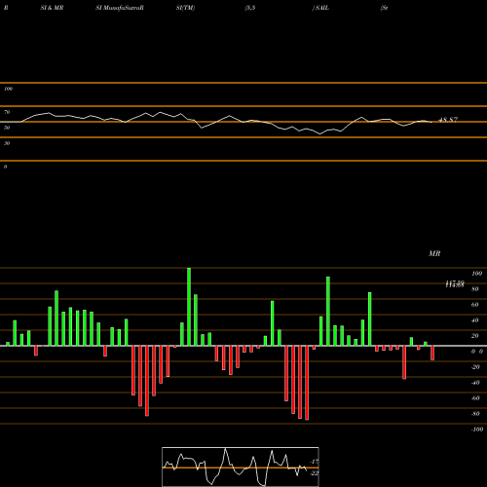Select the overlapping MR value near "117.58"
The height and width of the screenshot is (487, 487).
[455, 284]
